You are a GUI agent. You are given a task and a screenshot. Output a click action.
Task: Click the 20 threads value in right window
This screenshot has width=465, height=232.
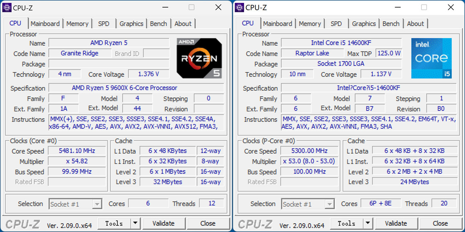(444, 203)
